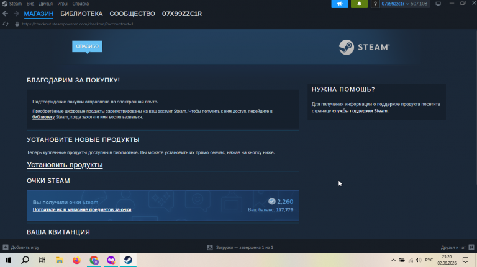477x267 pixels.
Task: Open Windows action center notifications
Action: pyautogui.click(x=465, y=260)
